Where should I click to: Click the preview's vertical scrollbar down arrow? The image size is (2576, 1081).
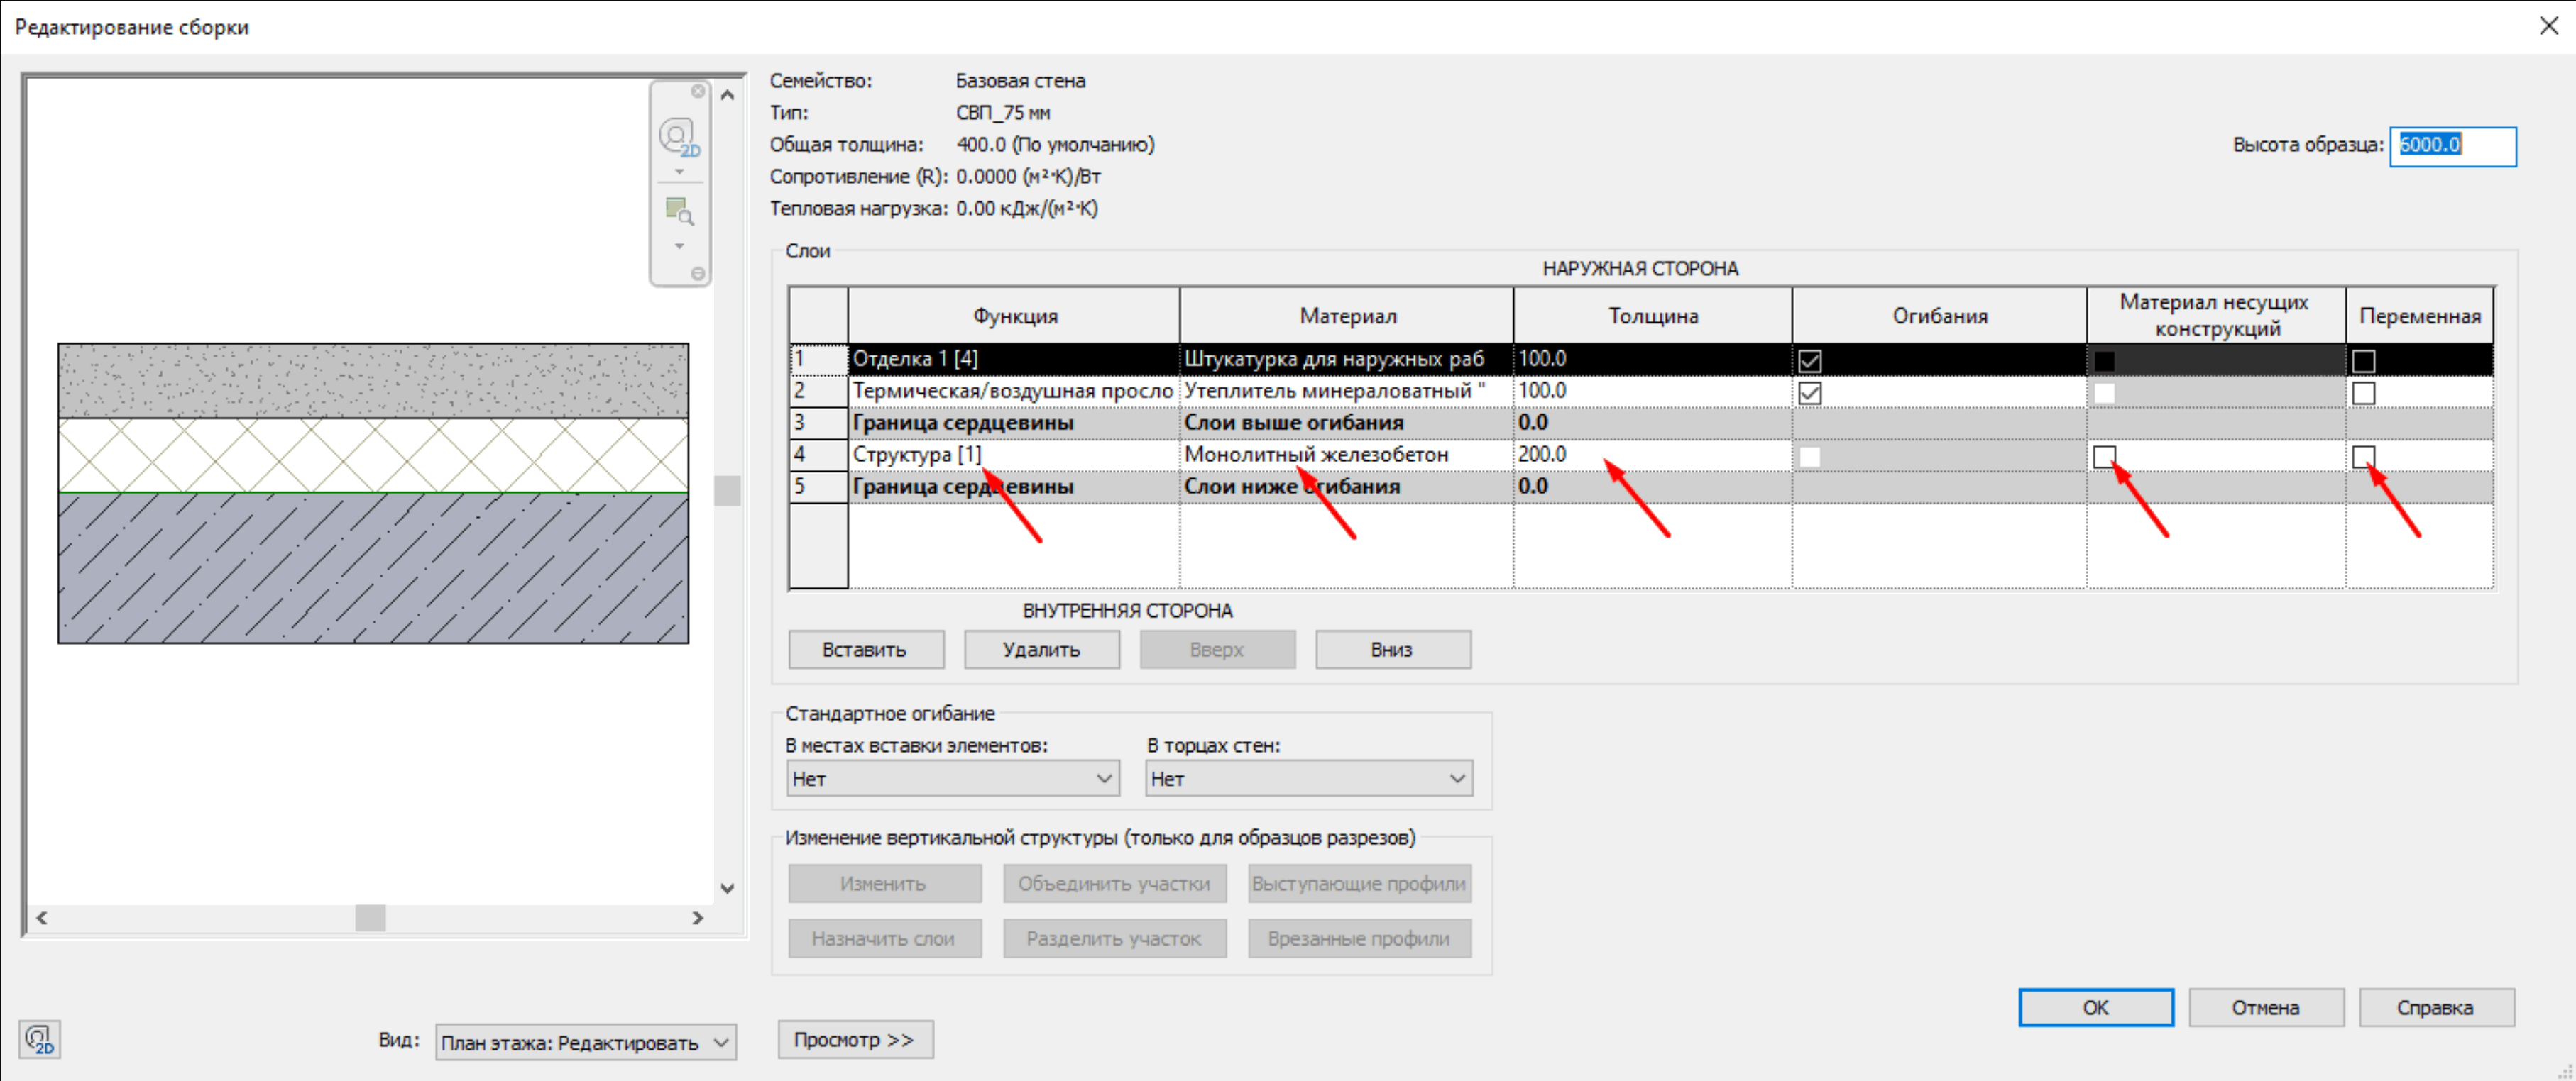point(728,887)
